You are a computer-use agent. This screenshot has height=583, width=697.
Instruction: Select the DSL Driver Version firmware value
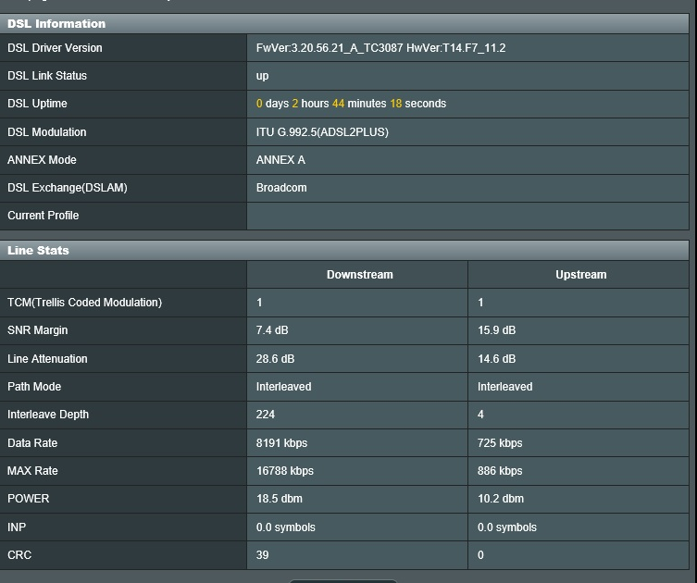(380, 48)
